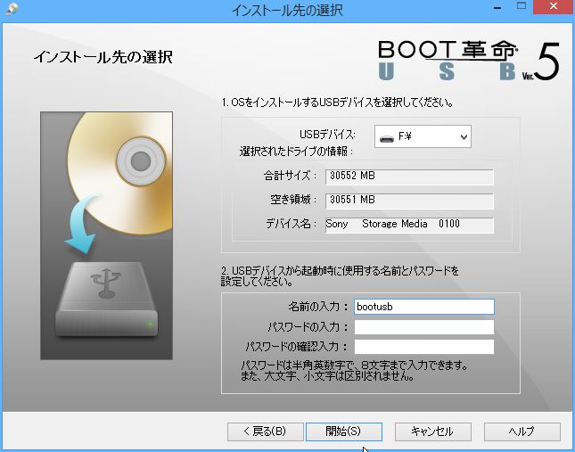Screen dimensions: 575x452
Task: Click the installer icon in the title bar
Action: click(12, 9)
